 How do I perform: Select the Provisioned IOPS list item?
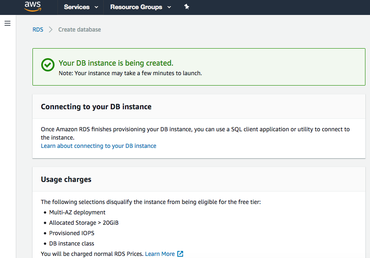(72, 233)
